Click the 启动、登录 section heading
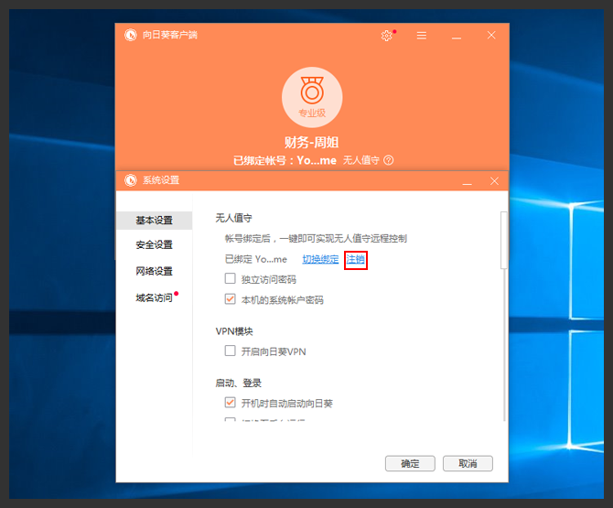 click(x=239, y=384)
